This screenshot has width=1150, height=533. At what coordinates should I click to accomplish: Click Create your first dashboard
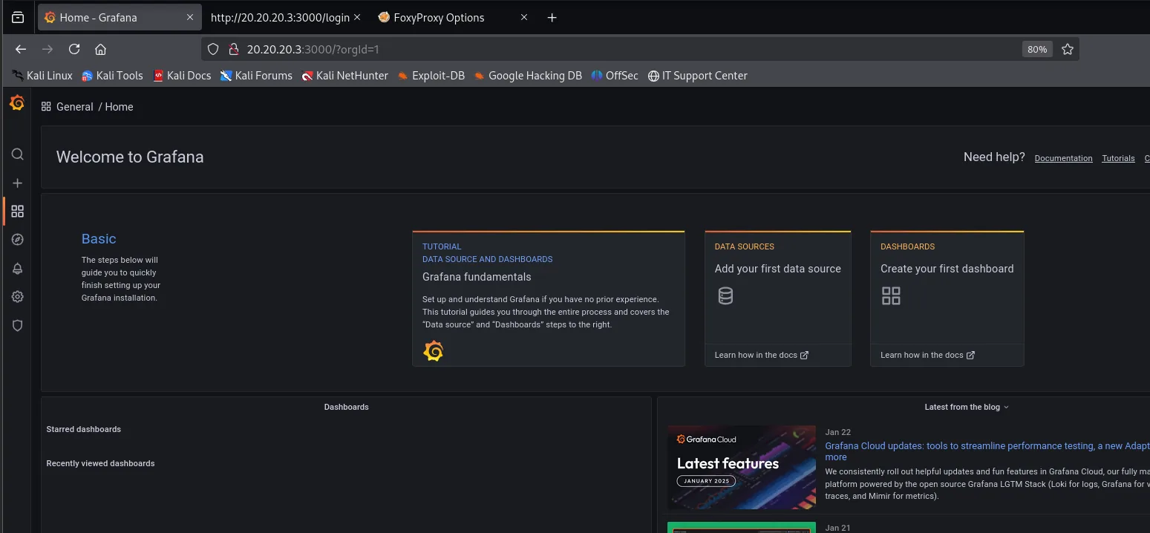point(947,269)
